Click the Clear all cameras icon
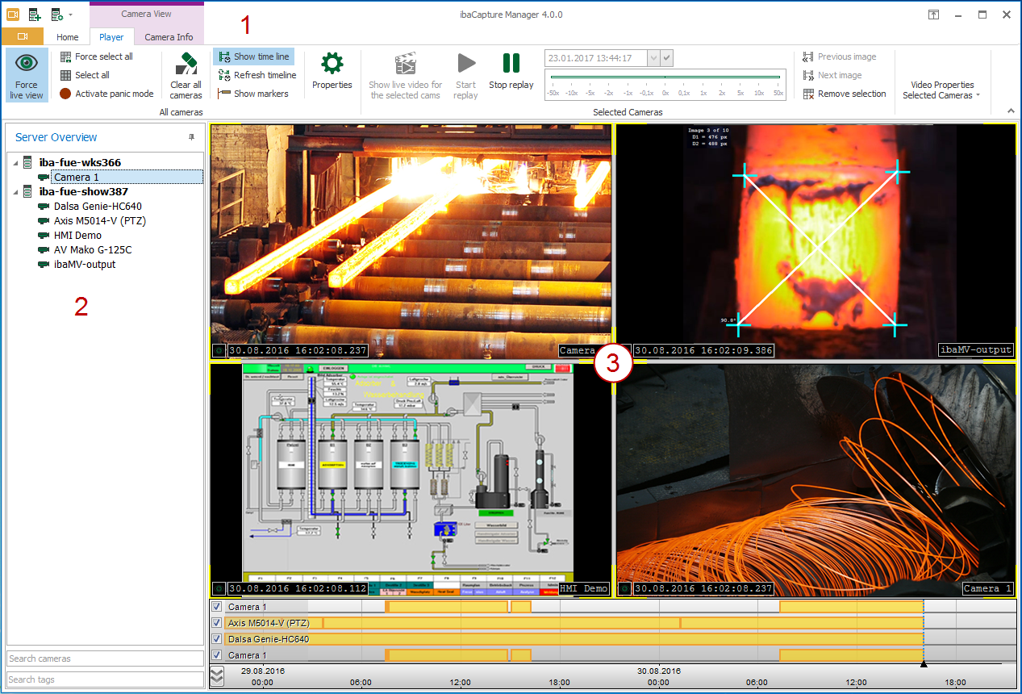The image size is (1022, 694). (x=186, y=65)
